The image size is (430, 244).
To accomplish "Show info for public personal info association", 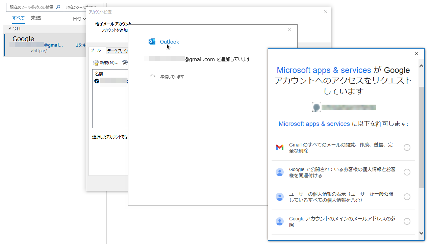I will pos(407,172).
